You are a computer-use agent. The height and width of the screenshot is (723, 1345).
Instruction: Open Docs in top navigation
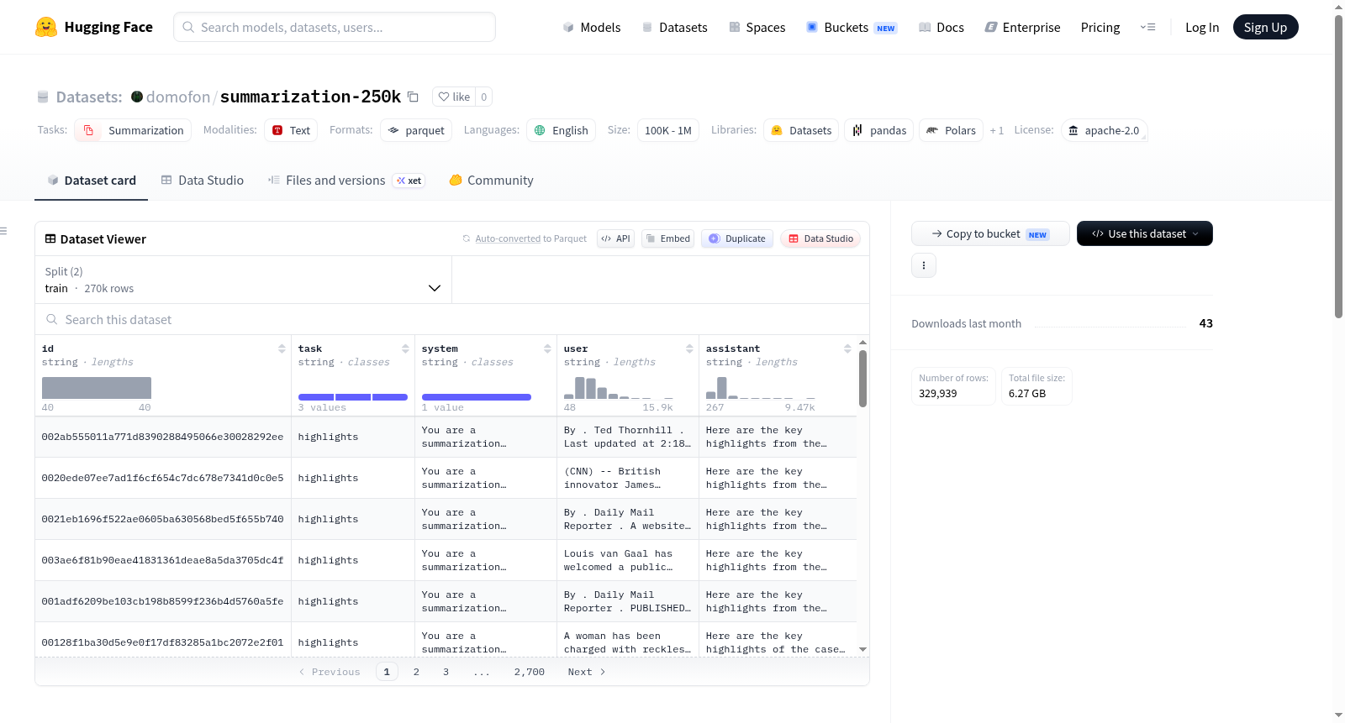[x=941, y=27]
